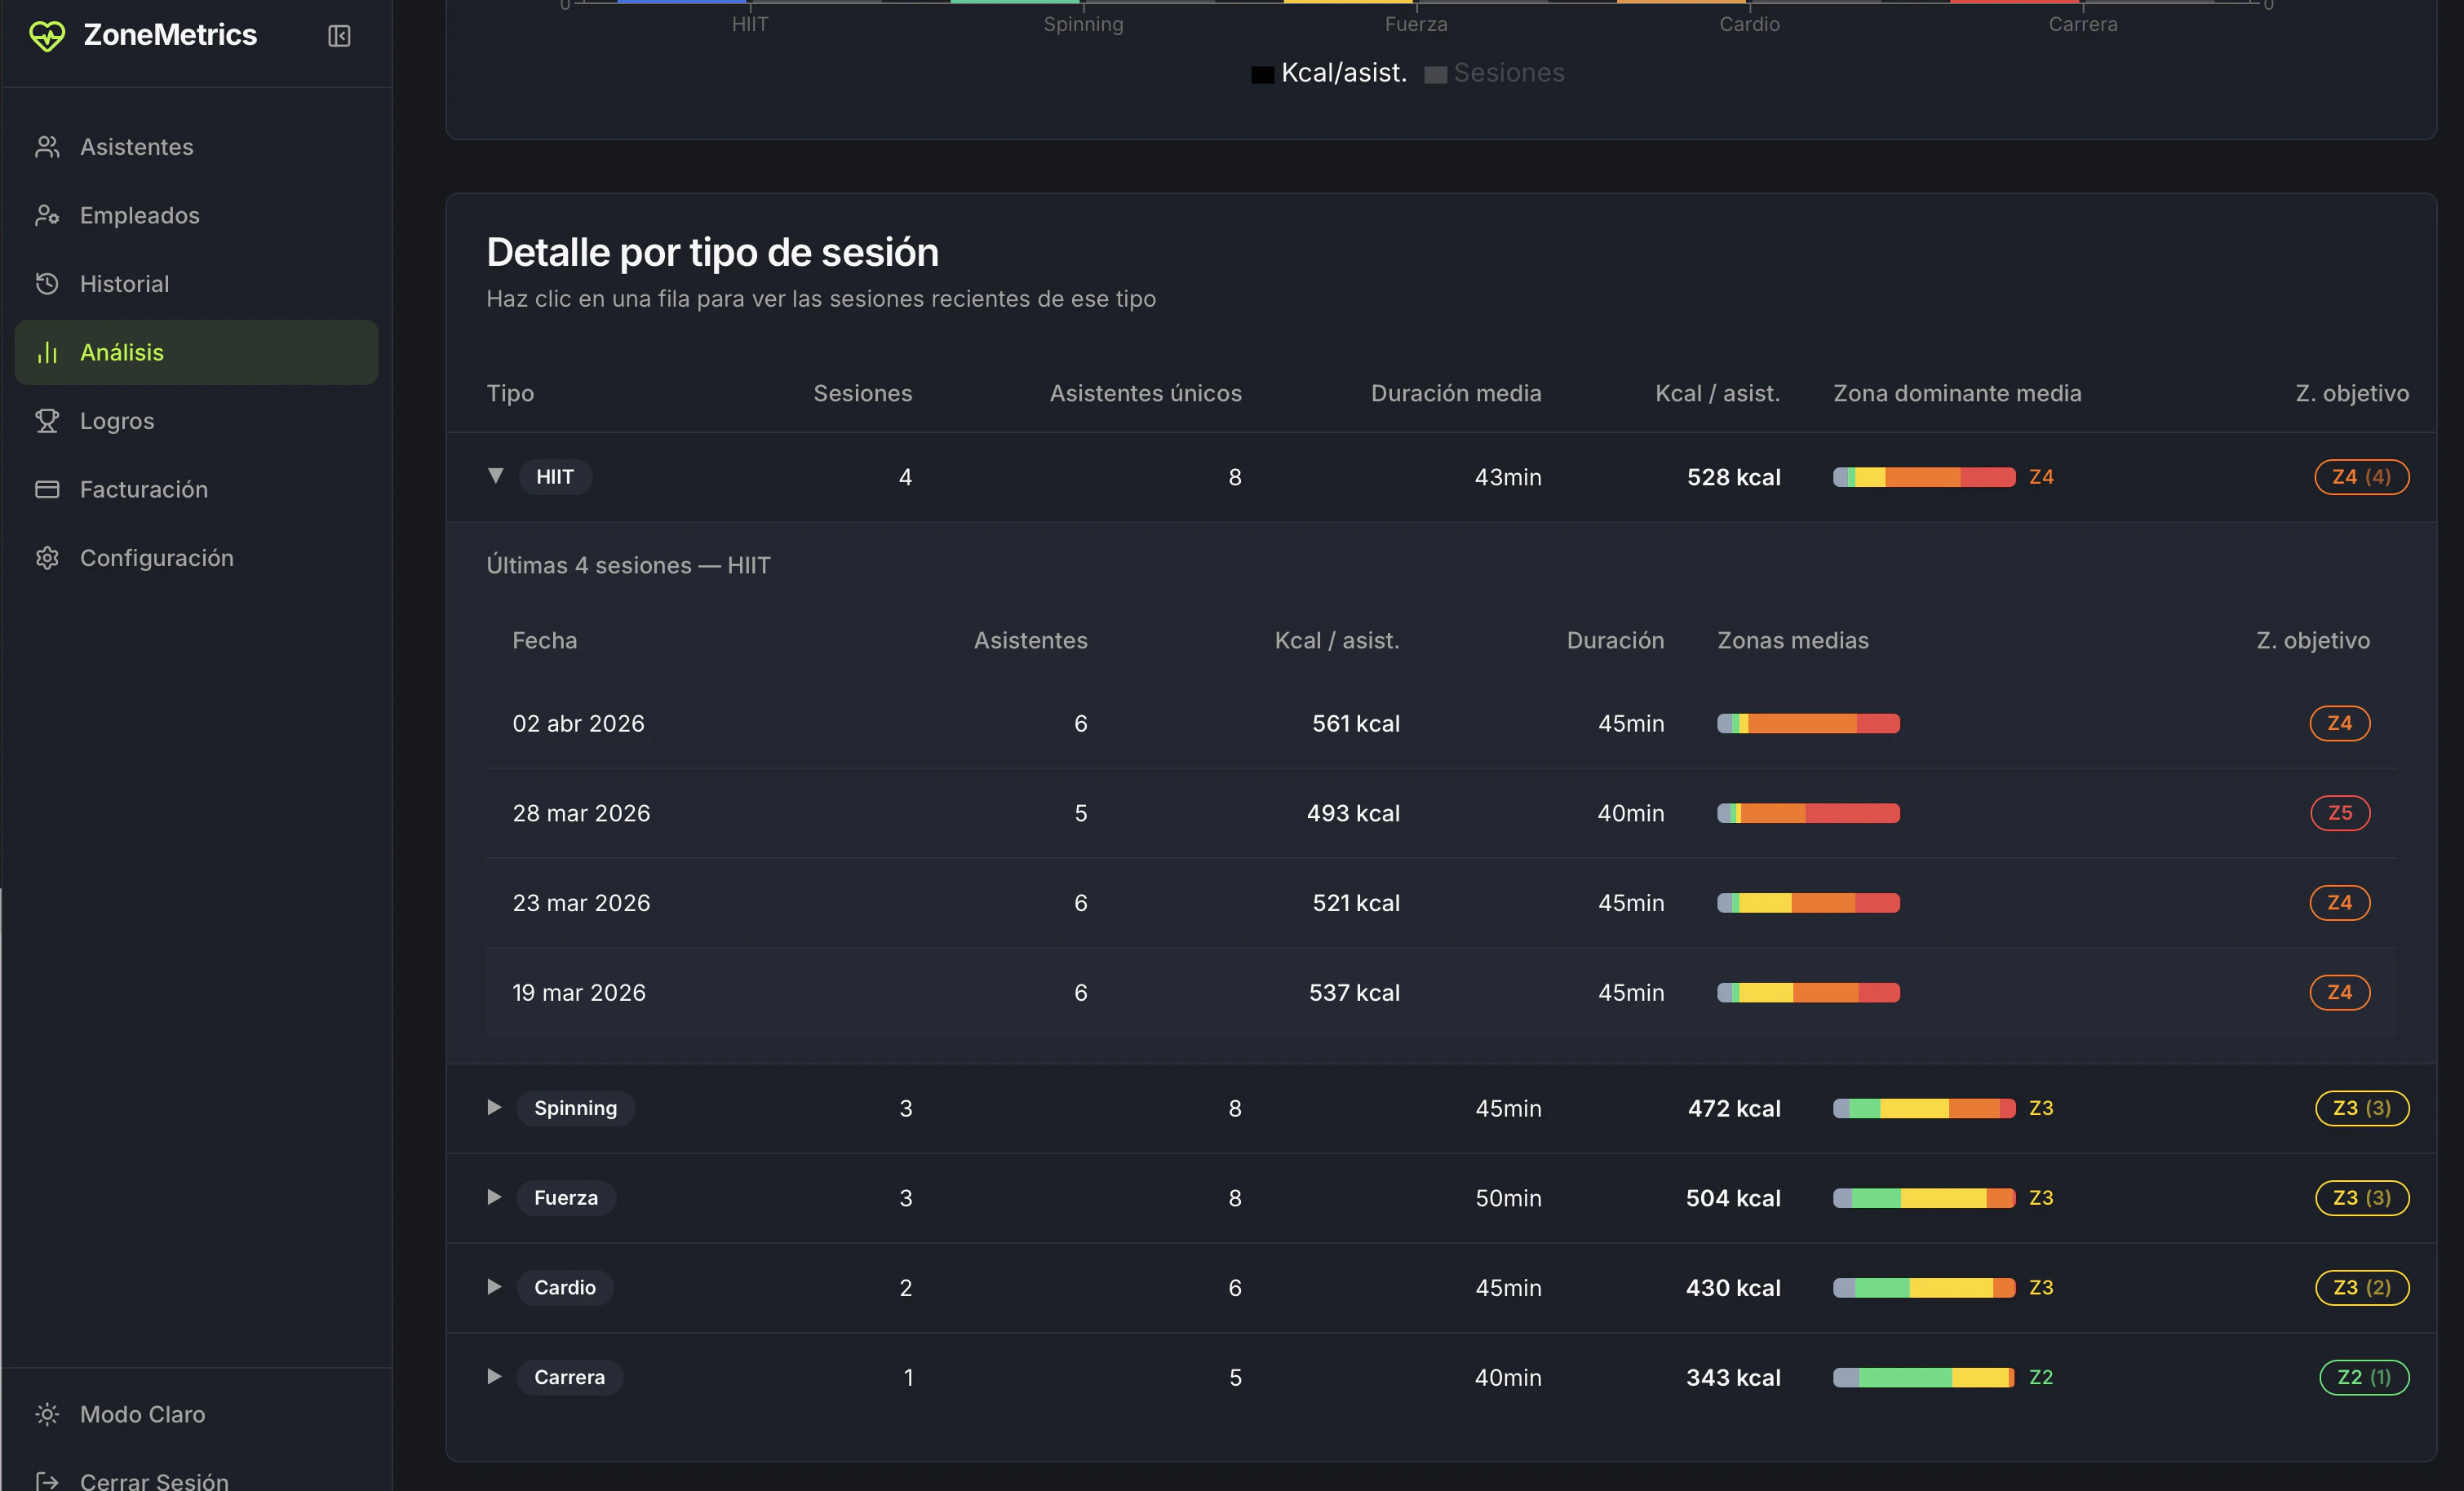Expand the Spinning session row

click(x=494, y=1107)
